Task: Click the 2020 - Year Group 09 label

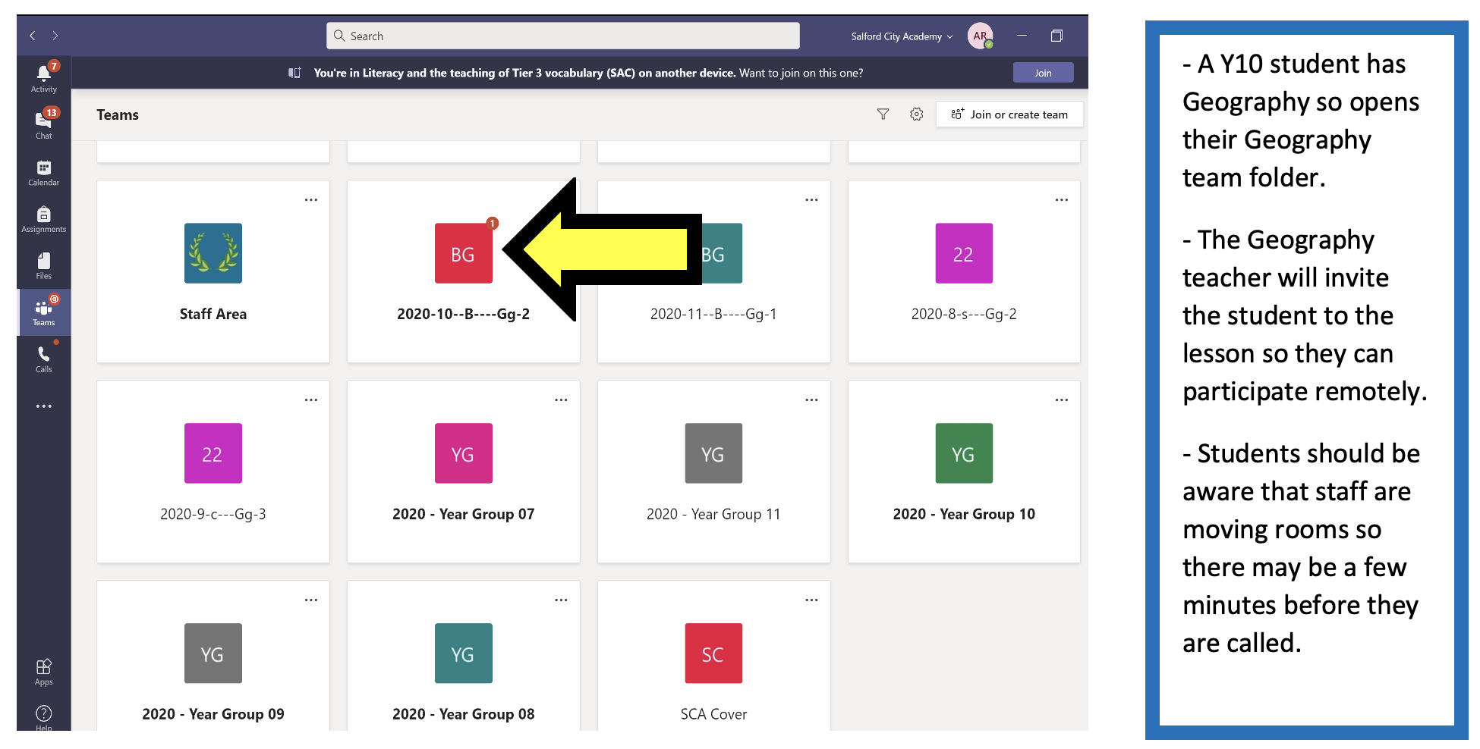Action: pos(213,714)
